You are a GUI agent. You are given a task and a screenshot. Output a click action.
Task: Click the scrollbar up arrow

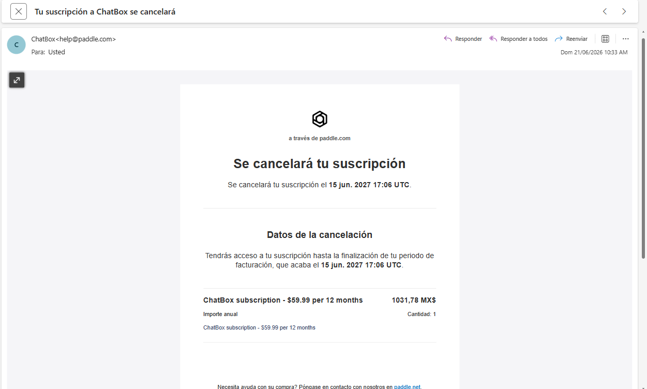pos(643,32)
